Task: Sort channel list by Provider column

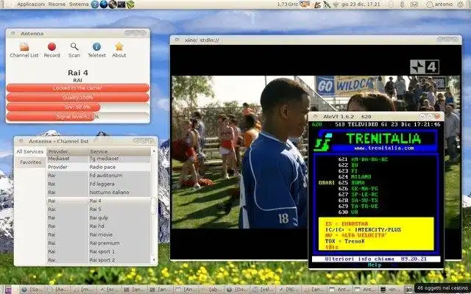Action: click(x=67, y=151)
